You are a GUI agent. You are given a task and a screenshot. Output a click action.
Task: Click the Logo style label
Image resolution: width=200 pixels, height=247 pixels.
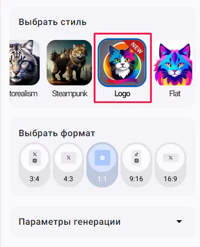pos(122,94)
